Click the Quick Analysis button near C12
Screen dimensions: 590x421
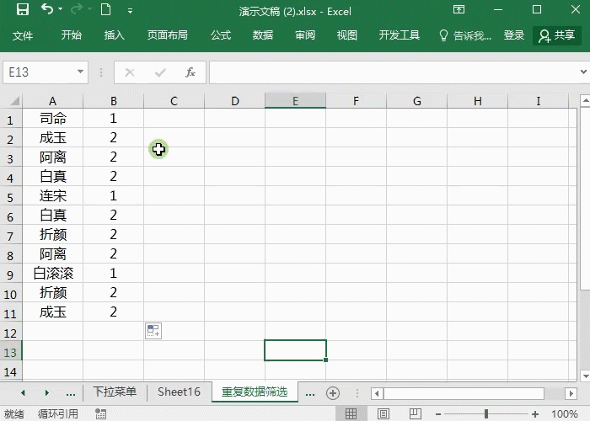point(153,331)
